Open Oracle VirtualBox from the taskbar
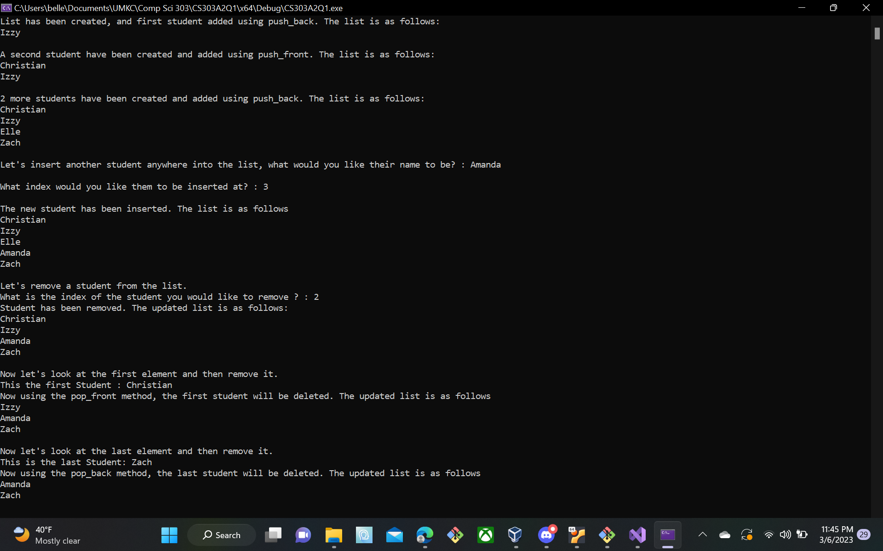The image size is (883, 551). (x=515, y=535)
